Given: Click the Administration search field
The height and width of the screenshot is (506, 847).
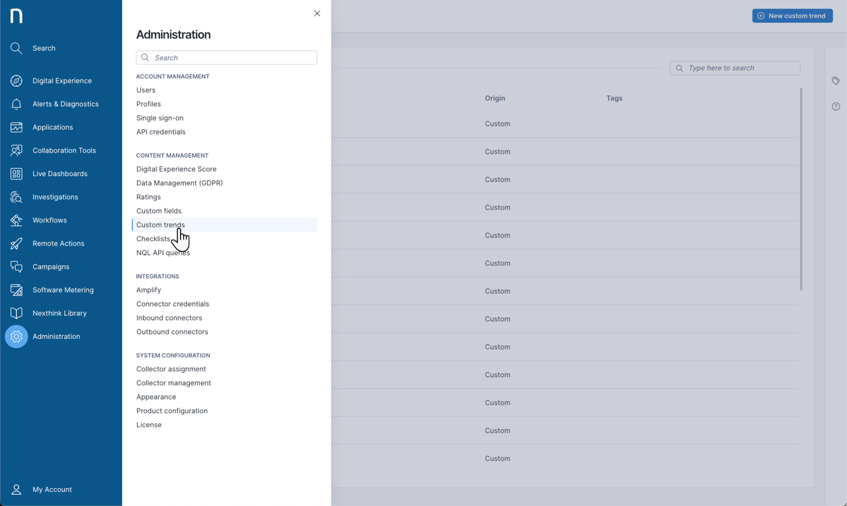Looking at the screenshot, I should (226, 58).
